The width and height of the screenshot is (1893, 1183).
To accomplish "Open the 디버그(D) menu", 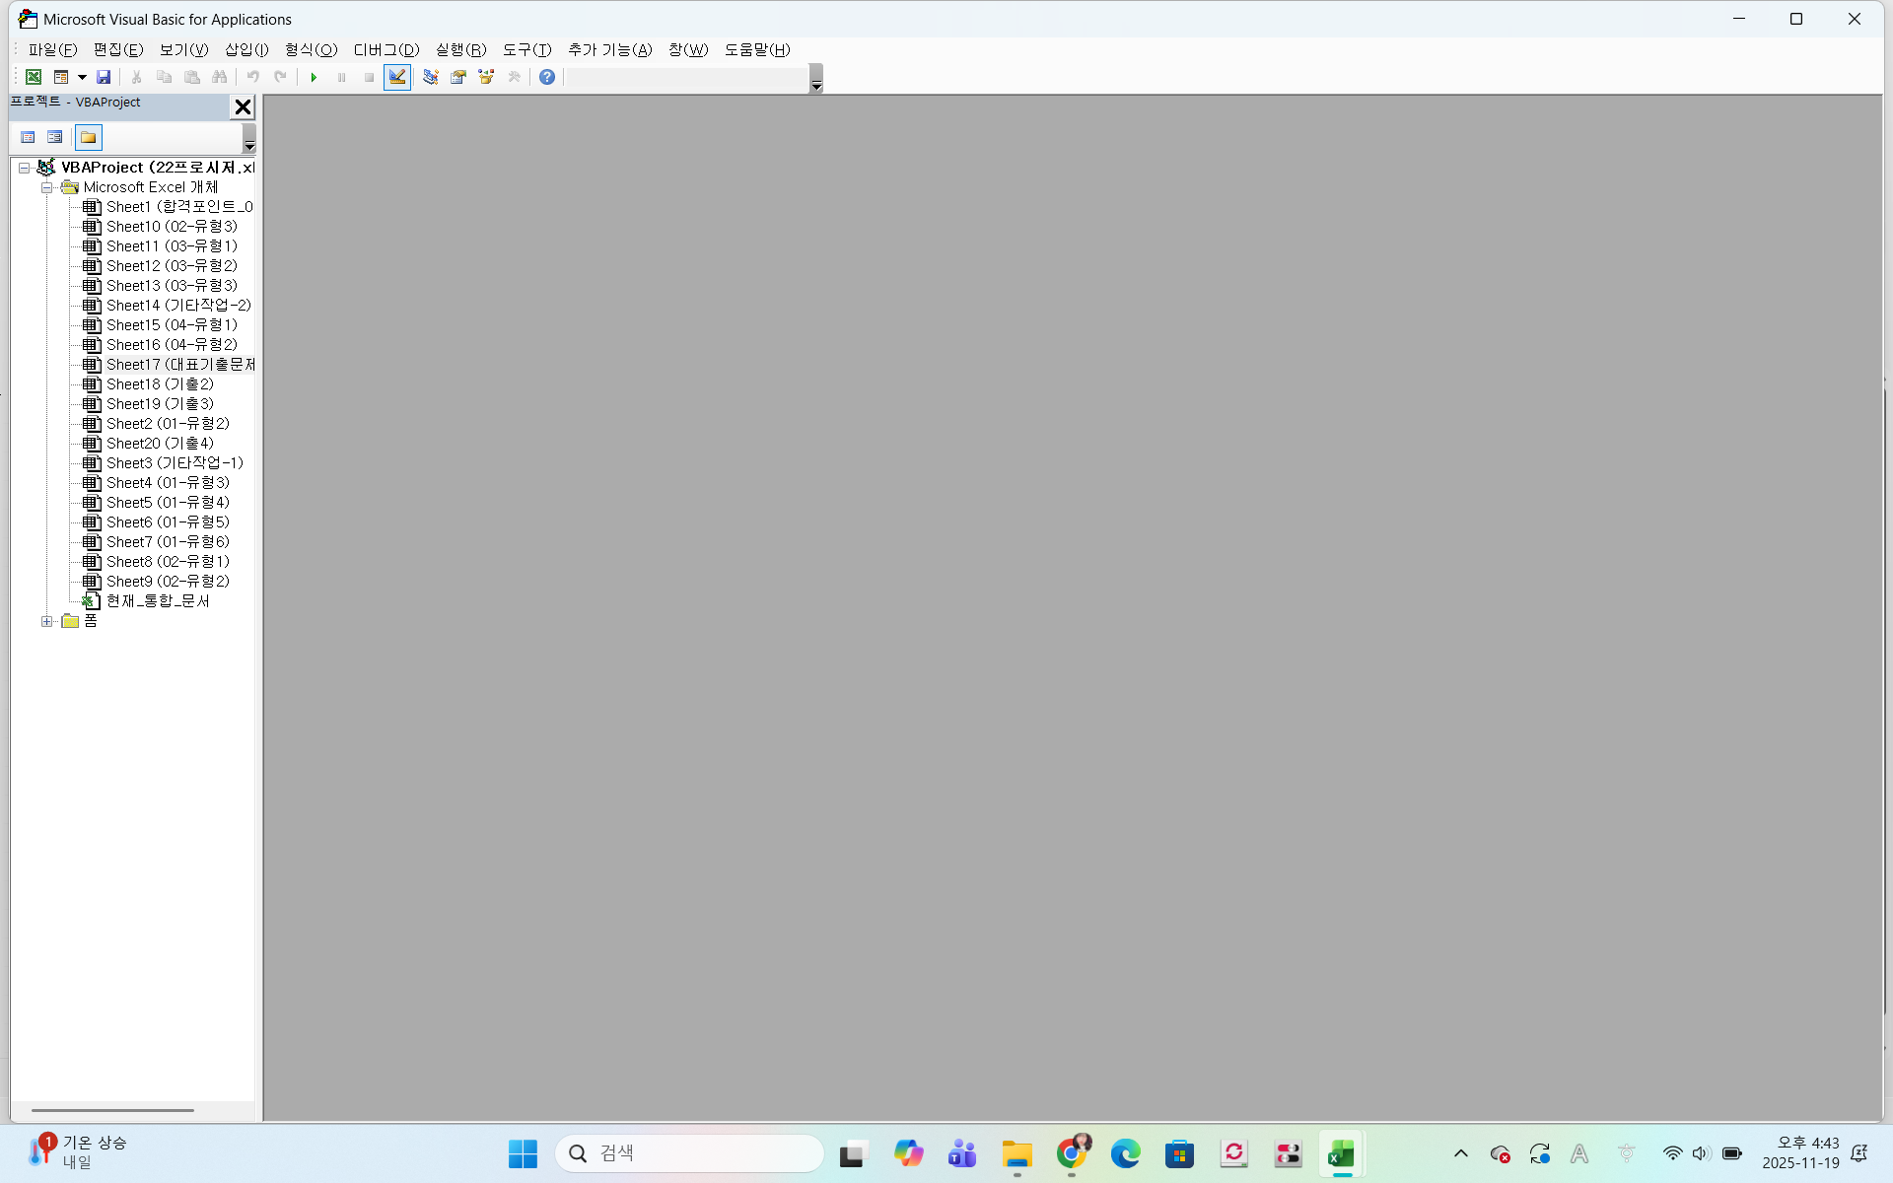I will click(386, 49).
